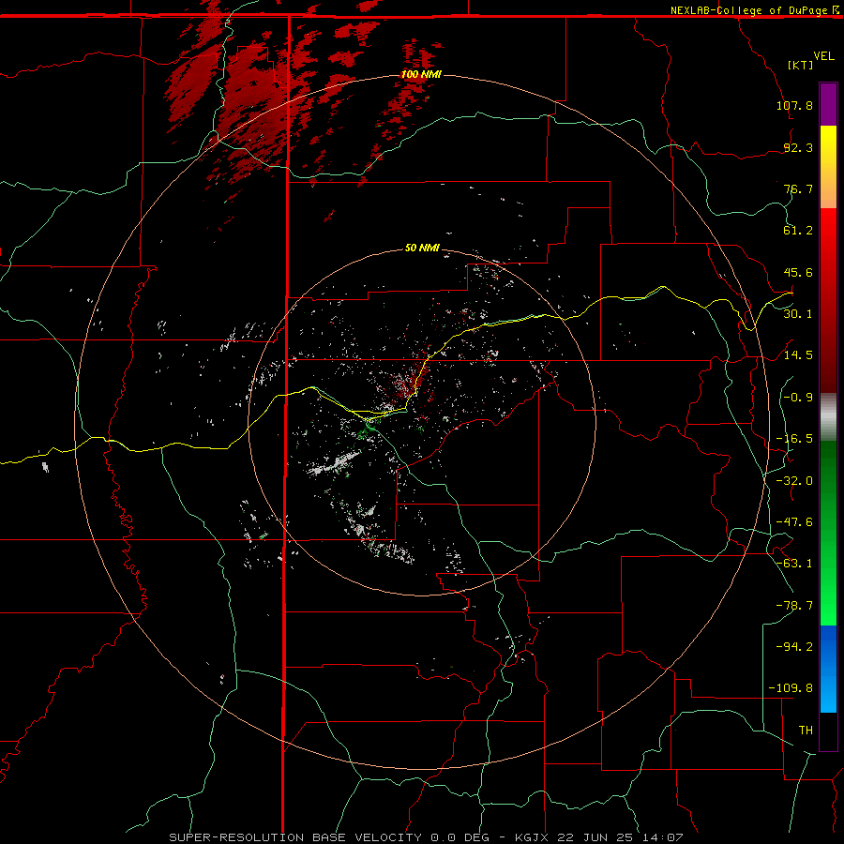This screenshot has height=844, width=844.
Task: Click the 61.2 legend value
Action: 798,231
